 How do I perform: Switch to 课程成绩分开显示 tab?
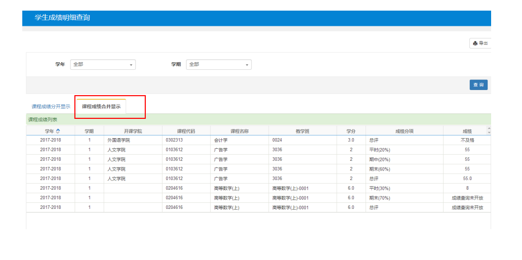(51, 107)
